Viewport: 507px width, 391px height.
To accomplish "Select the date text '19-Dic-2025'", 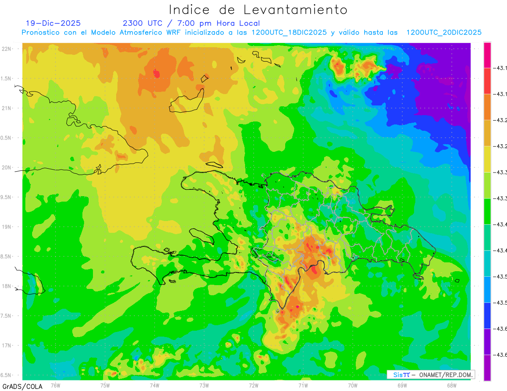I will (53, 23).
